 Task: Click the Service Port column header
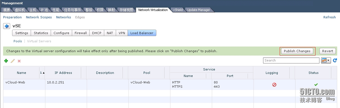click(x=230, y=76)
